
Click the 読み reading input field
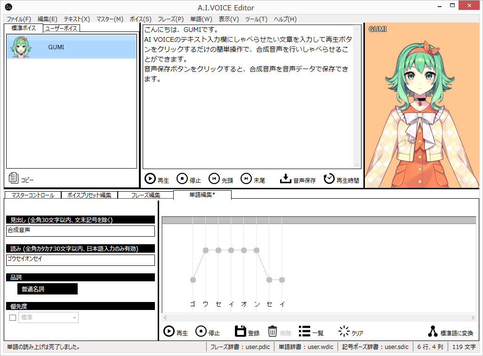pyautogui.click(x=80, y=260)
